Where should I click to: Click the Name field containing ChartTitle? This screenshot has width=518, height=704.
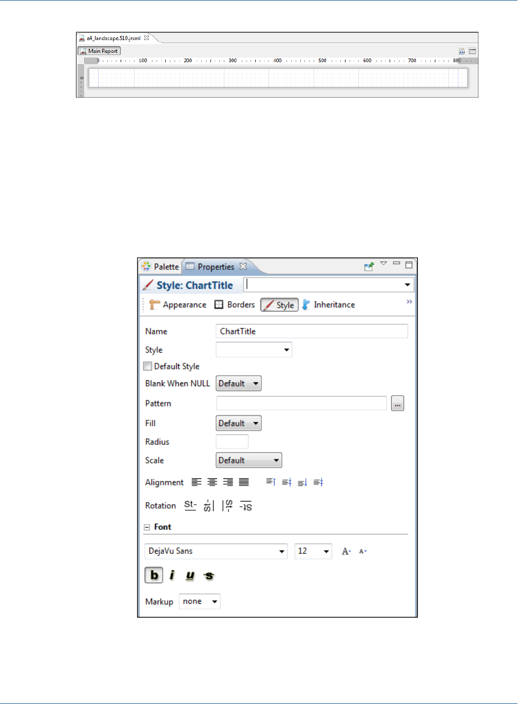tap(312, 331)
